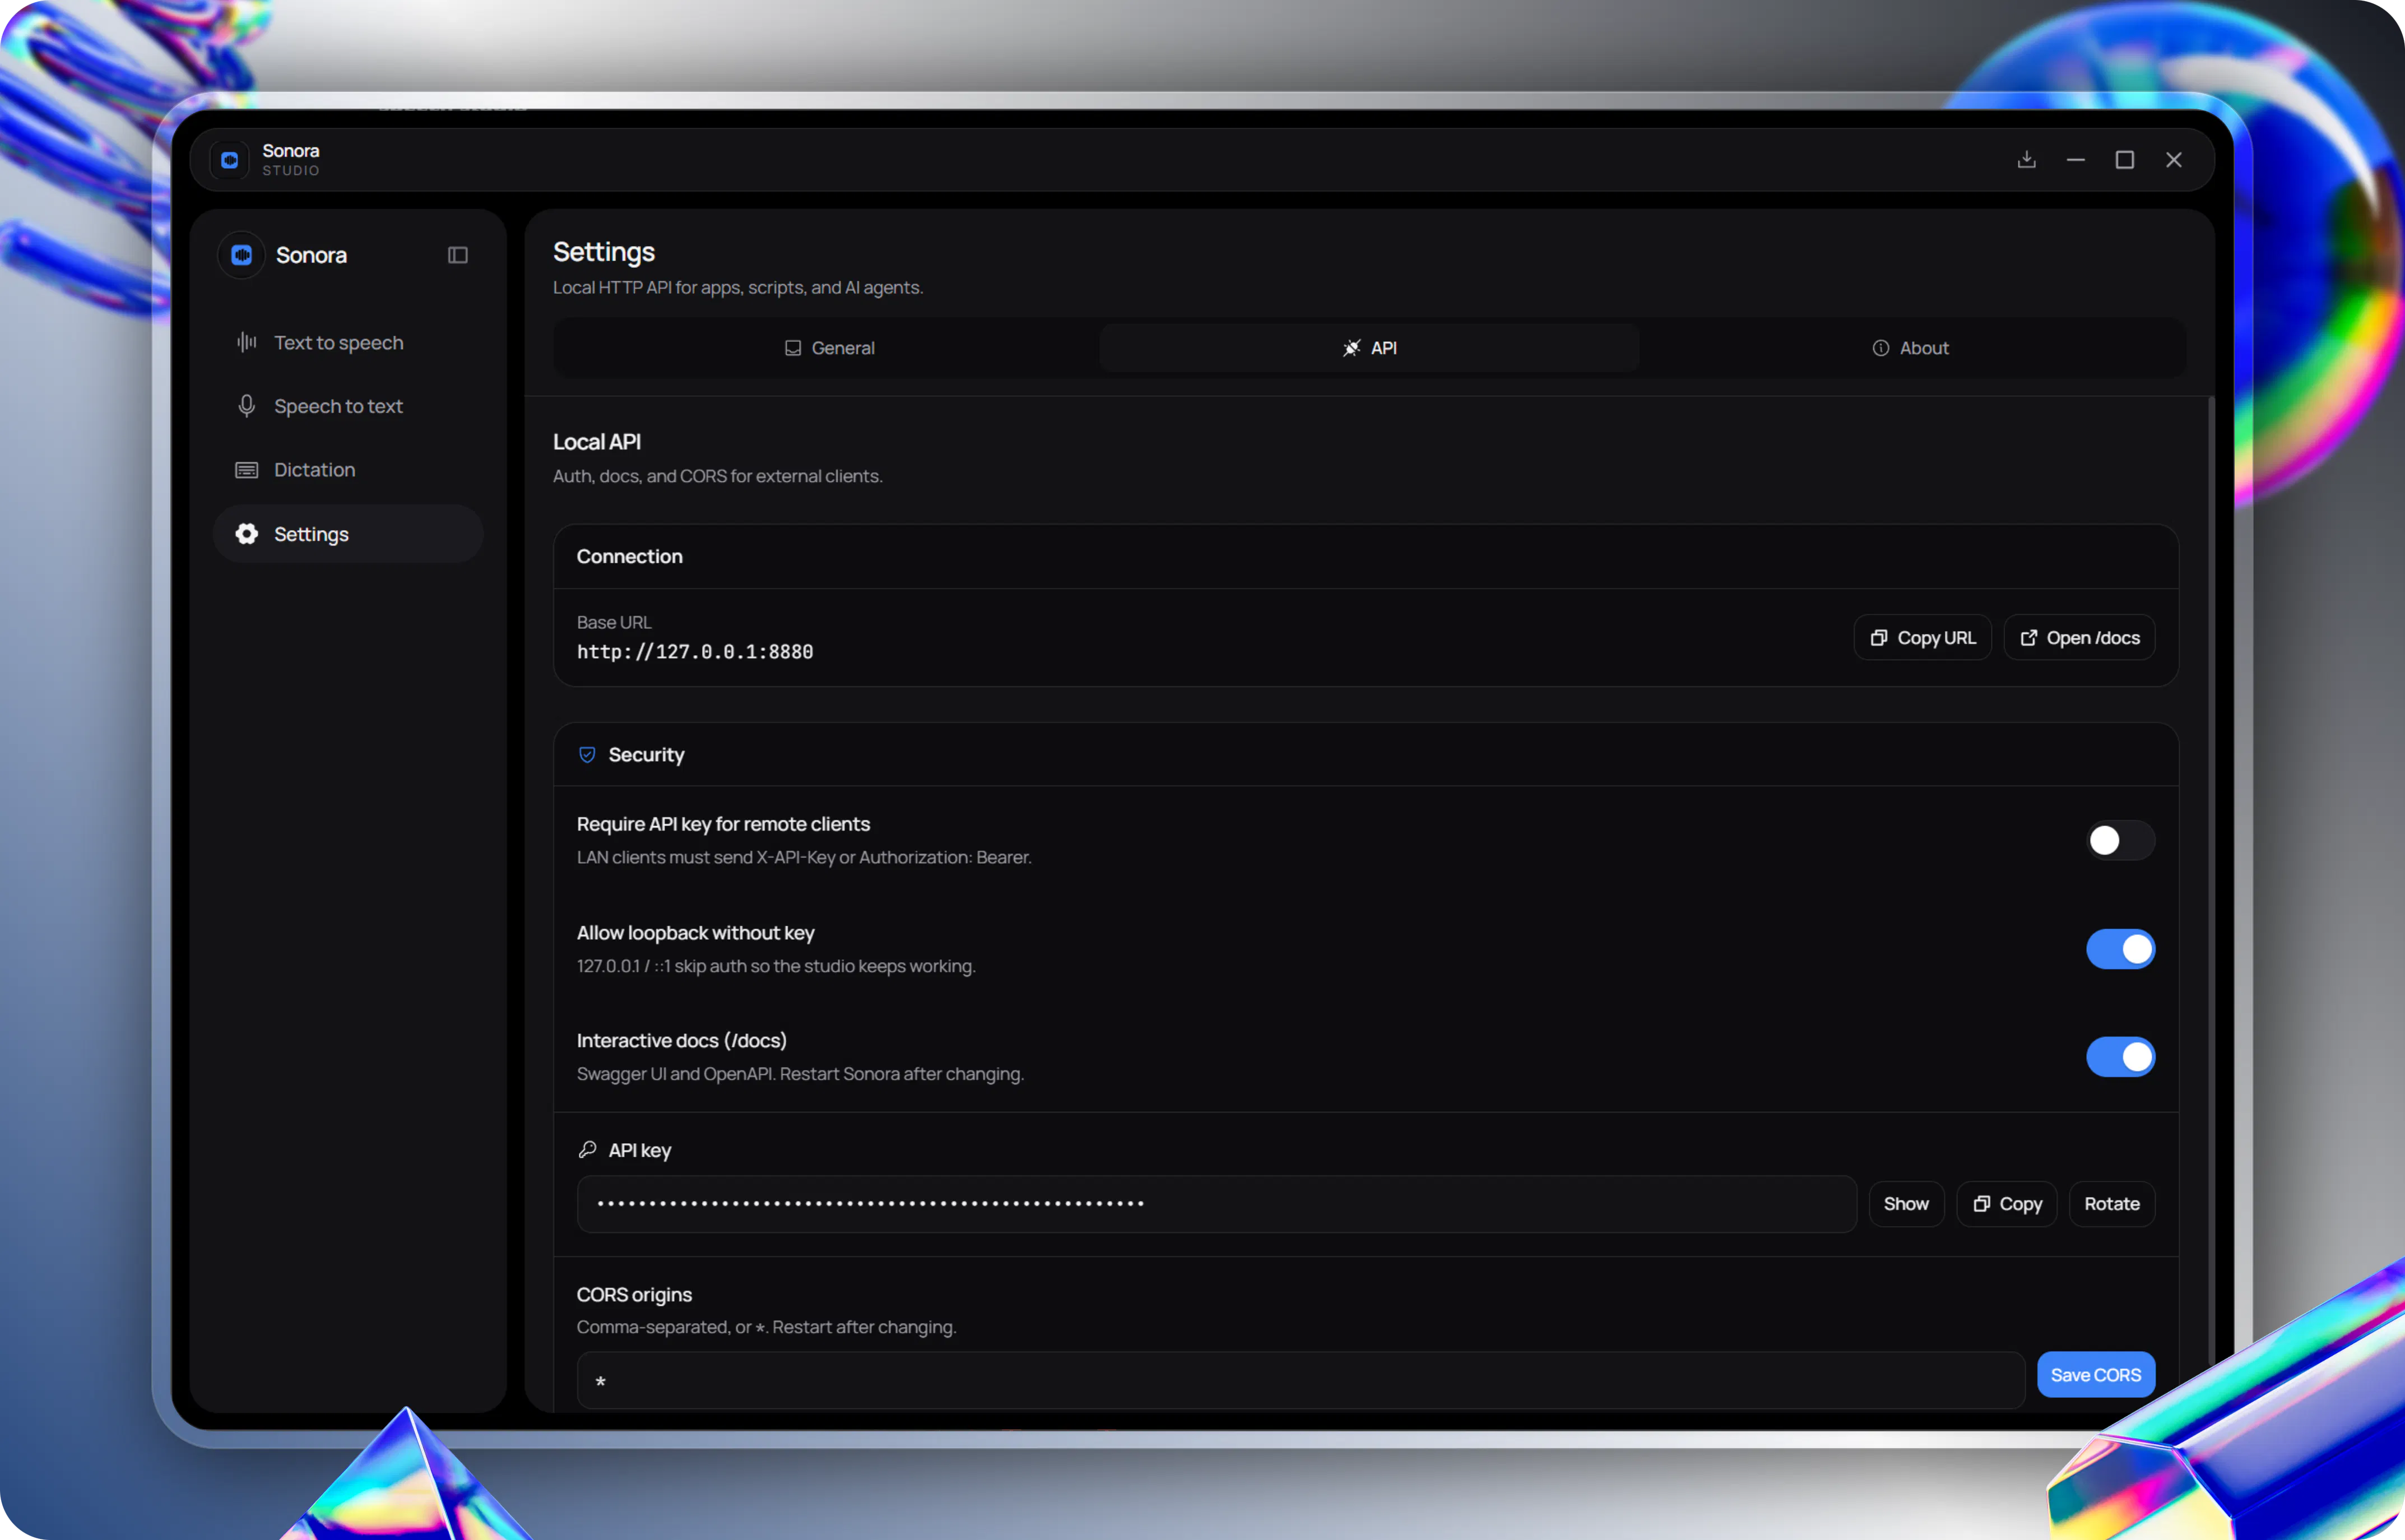Click the Settings page title
The height and width of the screenshot is (1540, 2405).
pyautogui.click(x=603, y=252)
